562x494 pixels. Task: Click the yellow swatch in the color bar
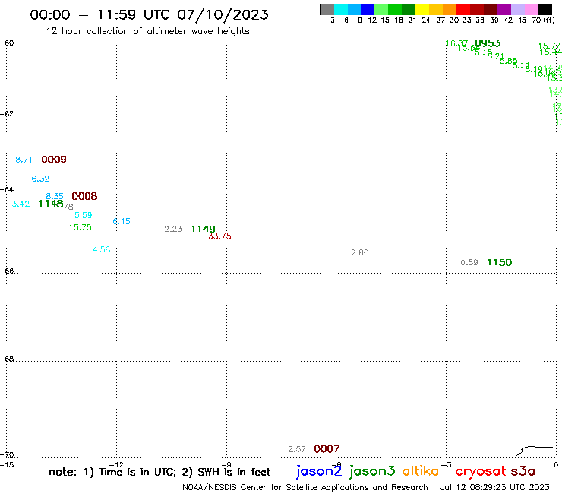(x=422, y=9)
